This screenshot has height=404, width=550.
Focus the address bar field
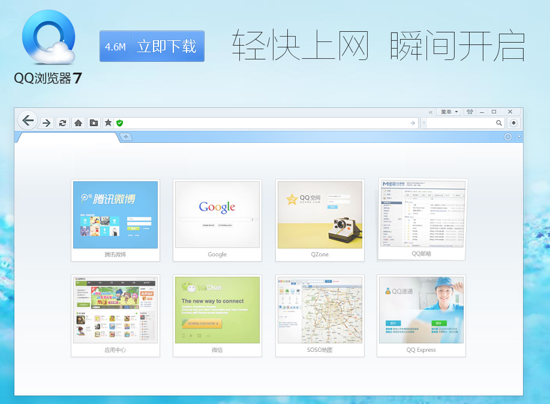266,123
